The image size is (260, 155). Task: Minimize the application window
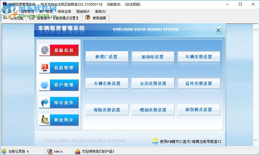[228, 4]
